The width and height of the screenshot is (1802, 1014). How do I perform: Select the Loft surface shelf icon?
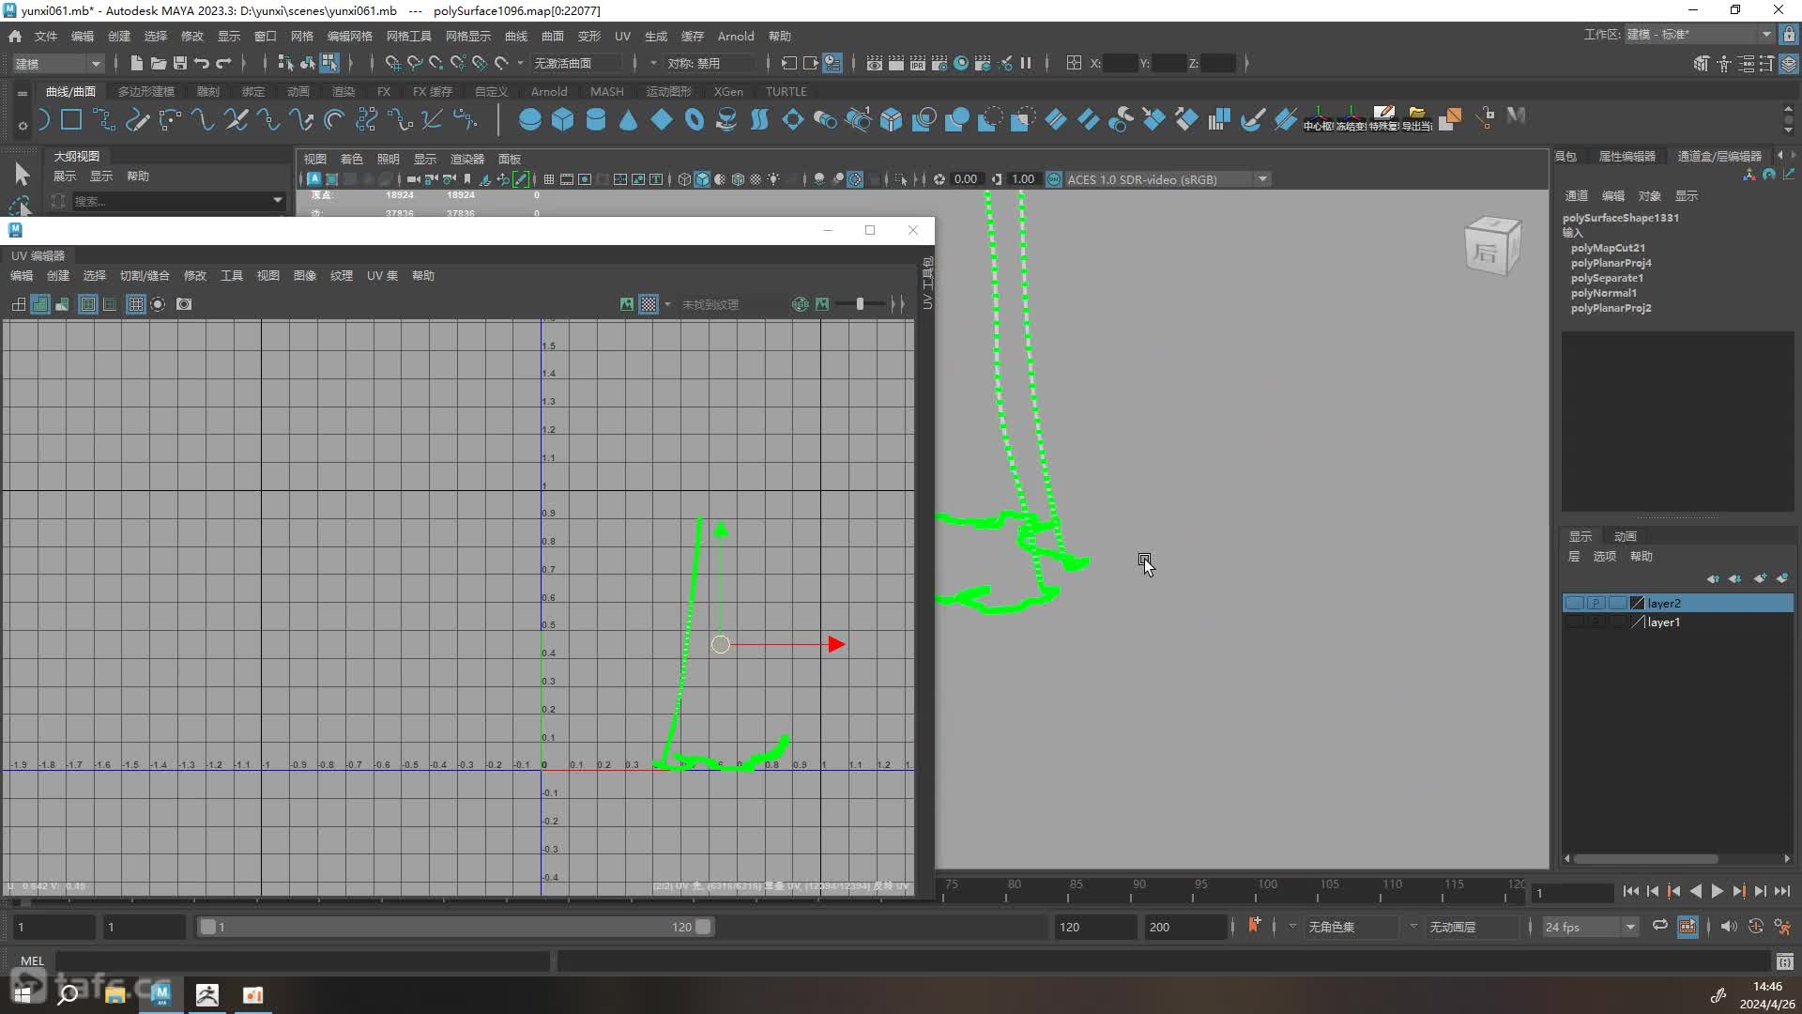760,119
